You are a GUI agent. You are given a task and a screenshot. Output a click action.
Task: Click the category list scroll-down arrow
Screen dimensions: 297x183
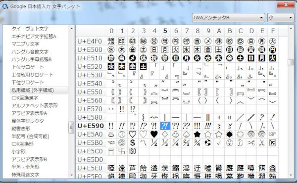[x=71, y=175]
